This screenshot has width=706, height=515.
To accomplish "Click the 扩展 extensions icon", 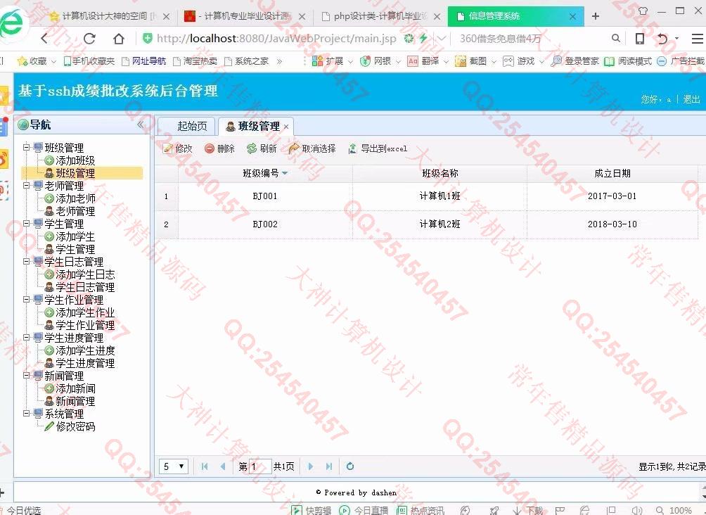I will (x=328, y=61).
